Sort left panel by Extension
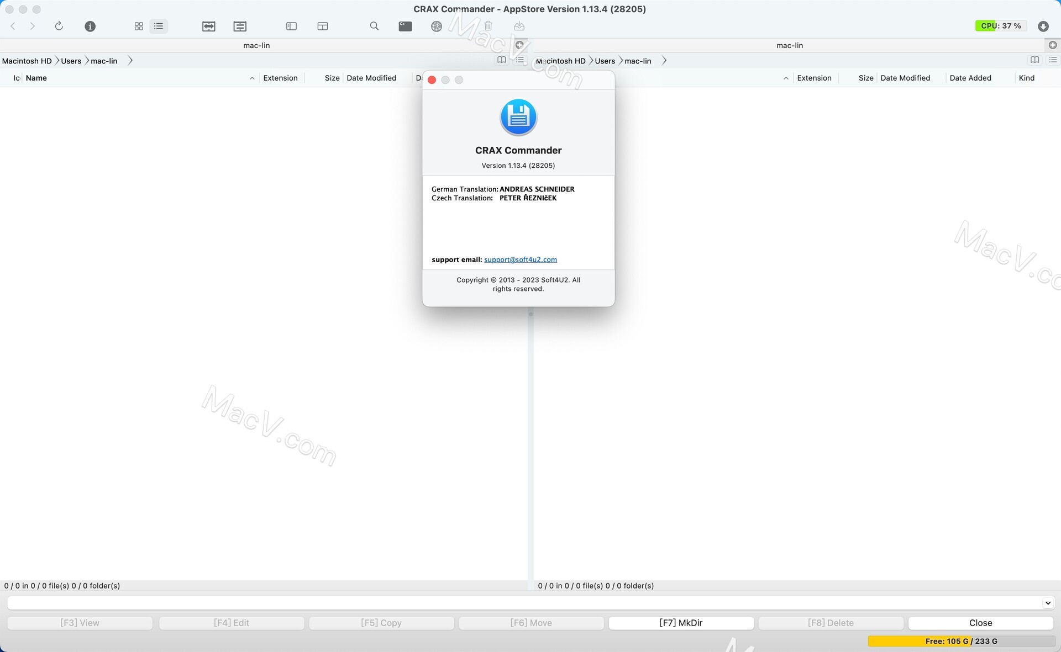This screenshot has width=1061, height=652. (x=280, y=78)
